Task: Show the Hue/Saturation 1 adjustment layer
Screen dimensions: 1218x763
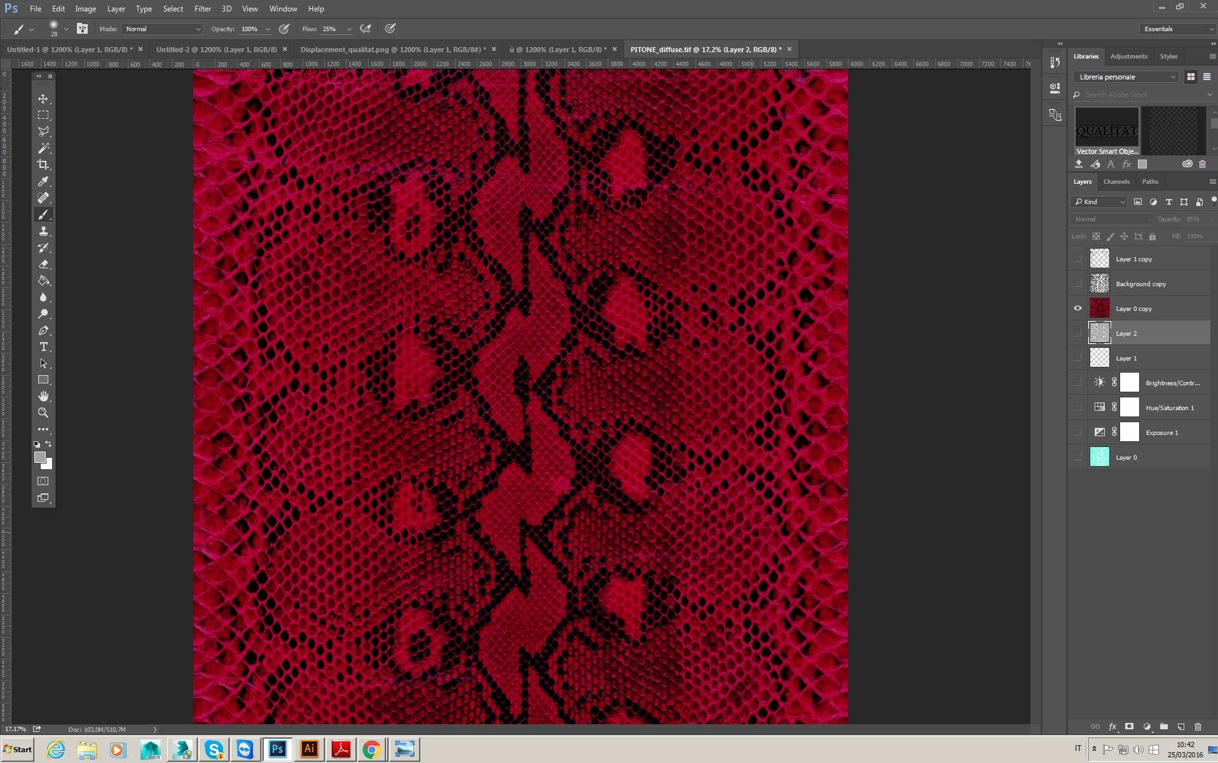Action: coord(1078,408)
